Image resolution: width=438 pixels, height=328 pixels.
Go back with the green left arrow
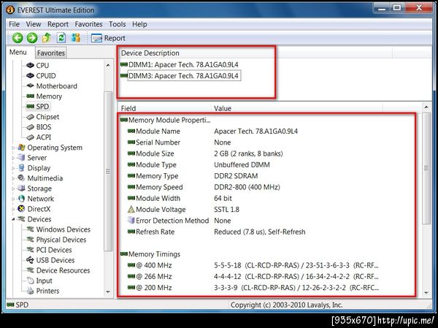(18, 38)
